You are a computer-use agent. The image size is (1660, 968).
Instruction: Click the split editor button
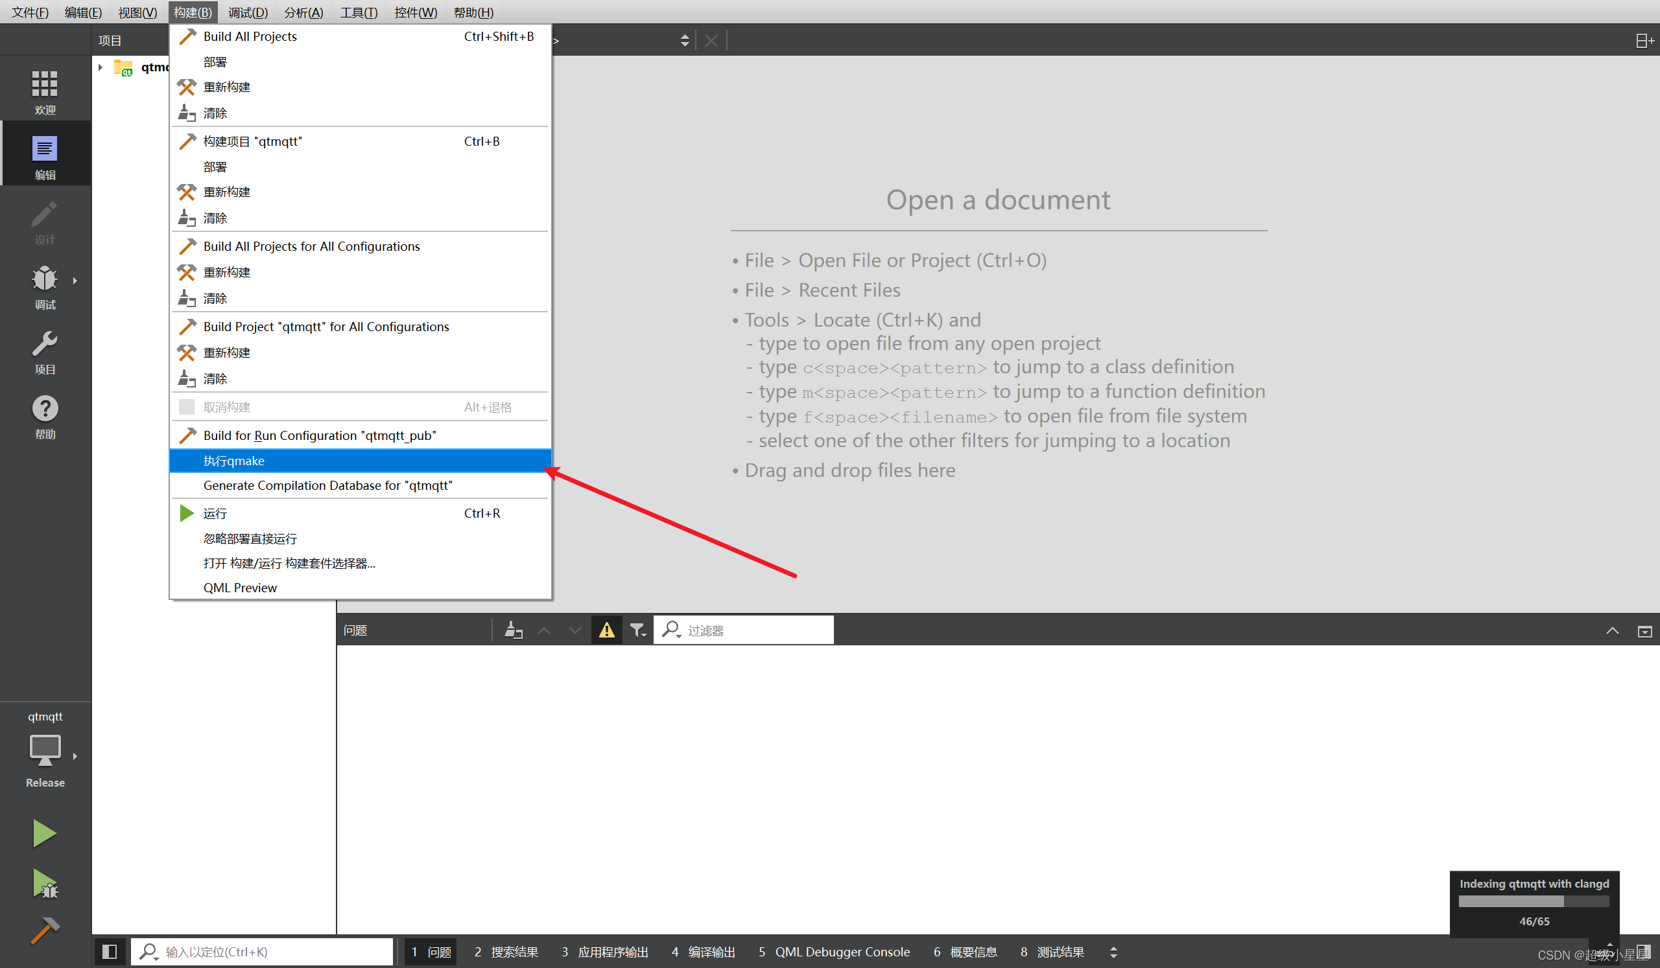[1644, 41]
